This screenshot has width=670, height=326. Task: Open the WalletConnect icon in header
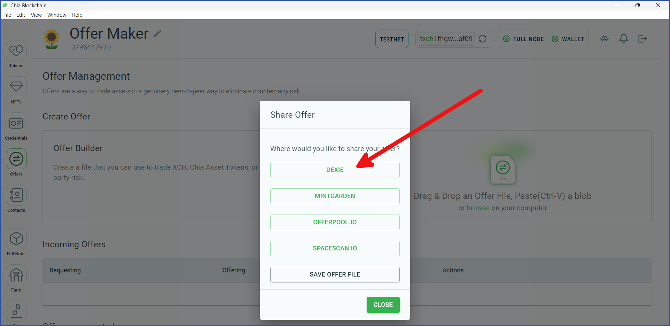tap(605, 39)
